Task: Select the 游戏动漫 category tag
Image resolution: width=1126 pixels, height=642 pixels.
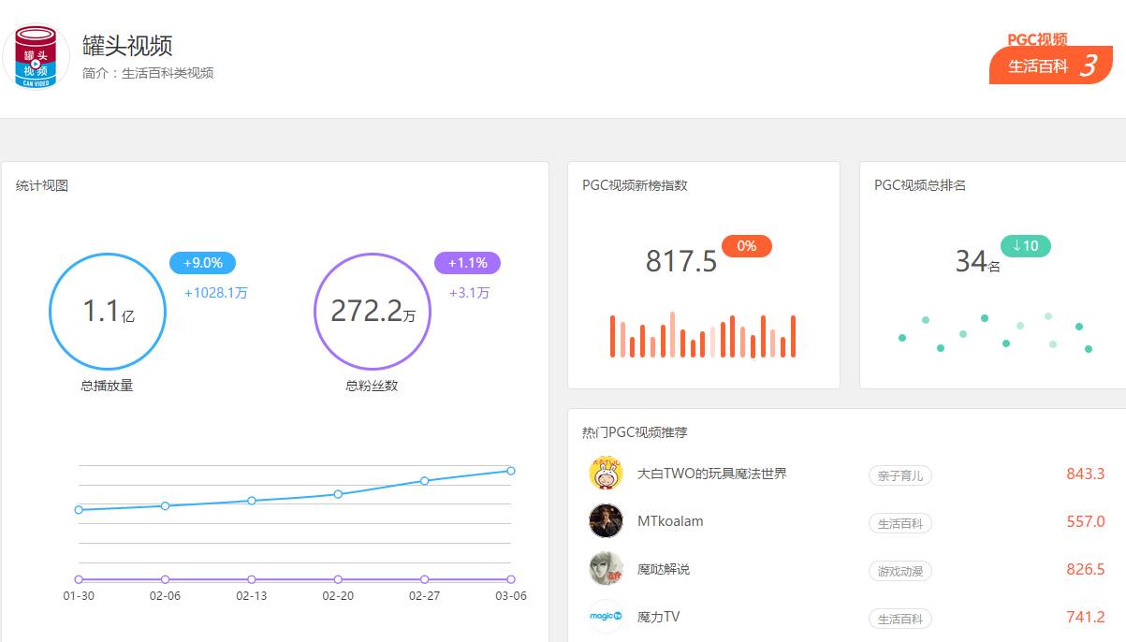Action: (899, 571)
